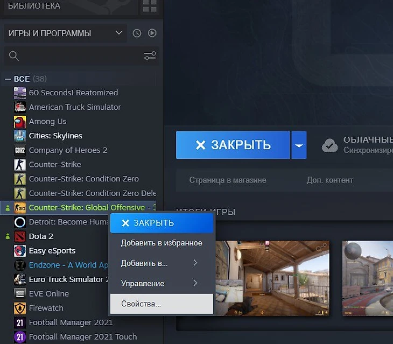Click the 60 Seconds! Reatomized icon
393x344 pixels.
point(20,93)
